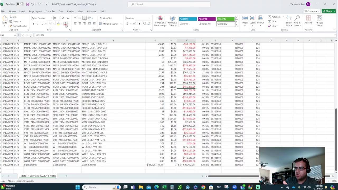The image size is (338, 190).
Task: Toggle Bold formatting
Action: click(33, 24)
